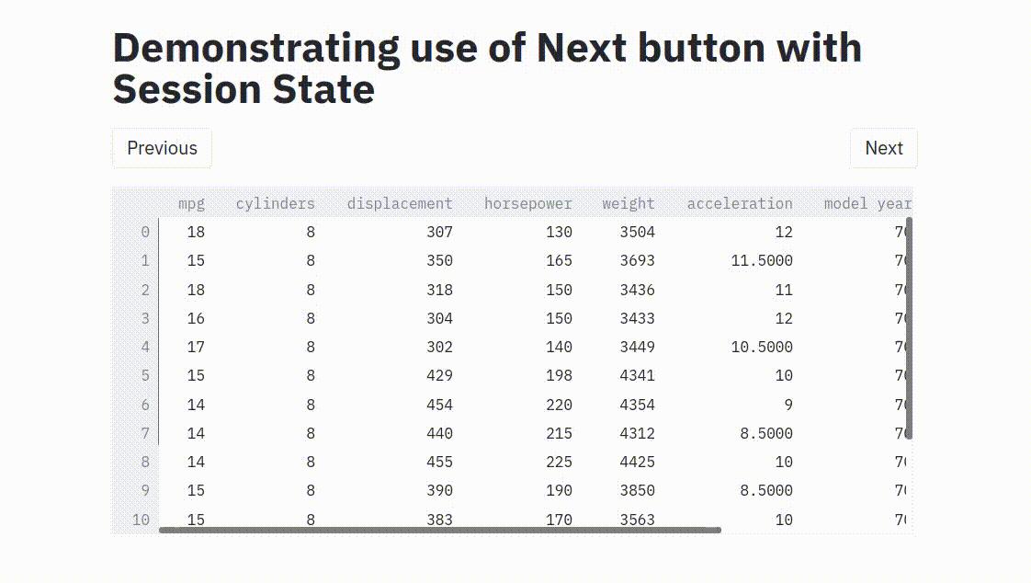Click weight cell with value 4341
Screen dimensions: 1031x583
click(x=637, y=375)
